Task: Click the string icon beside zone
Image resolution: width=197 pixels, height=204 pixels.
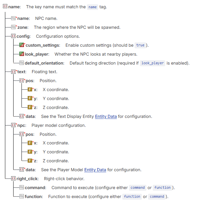Action: [x=13, y=27]
